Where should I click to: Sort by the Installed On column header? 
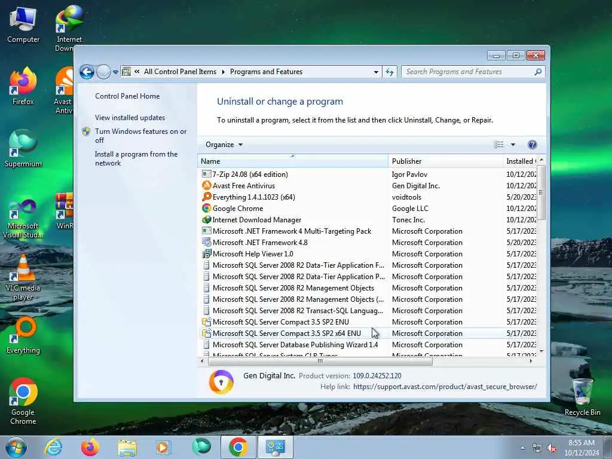521,161
